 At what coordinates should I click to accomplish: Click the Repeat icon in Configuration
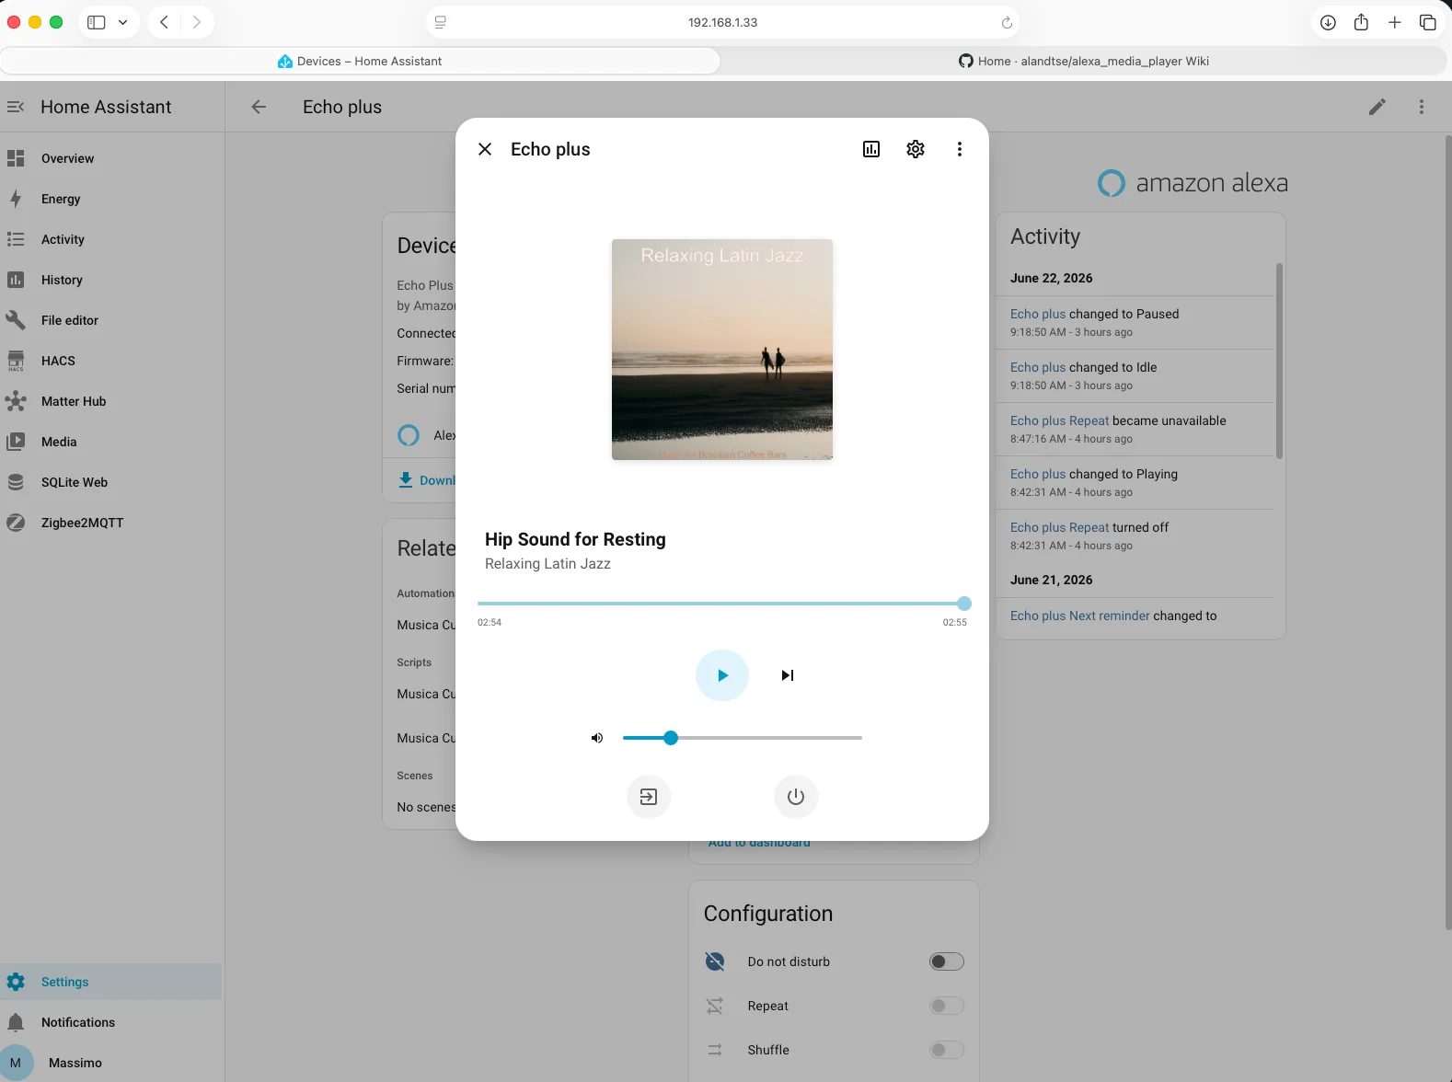point(715,1006)
